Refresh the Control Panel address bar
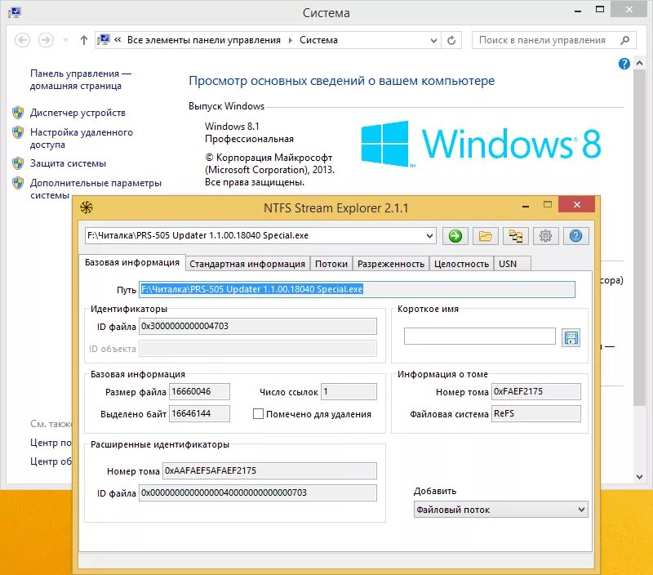 tap(451, 40)
